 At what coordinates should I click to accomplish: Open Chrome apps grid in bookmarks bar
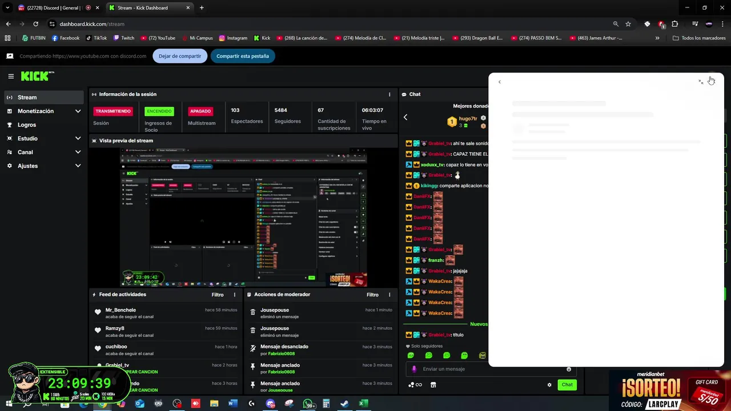7,38
